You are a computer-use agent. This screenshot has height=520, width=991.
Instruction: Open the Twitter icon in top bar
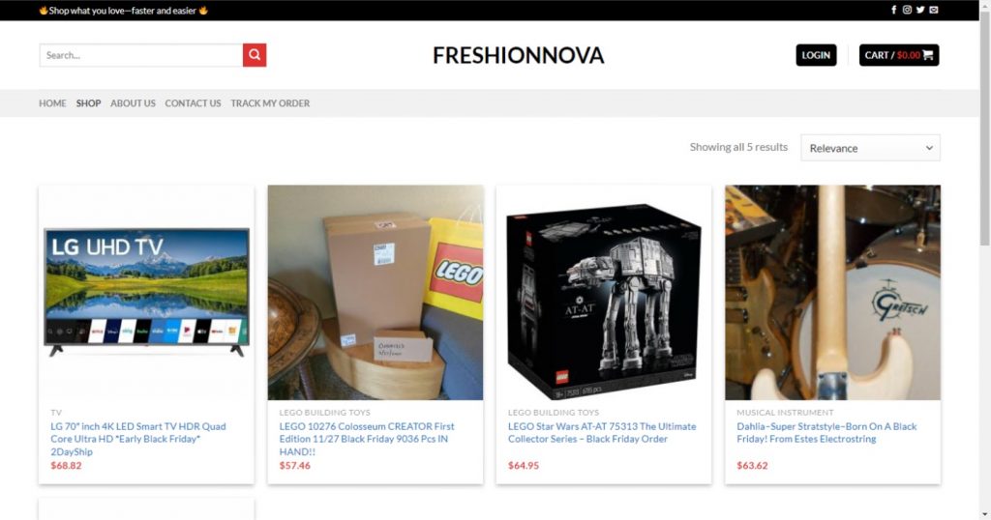(x=920, y=10)
